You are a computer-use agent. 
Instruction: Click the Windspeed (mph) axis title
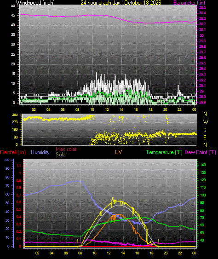click(35, 3)
